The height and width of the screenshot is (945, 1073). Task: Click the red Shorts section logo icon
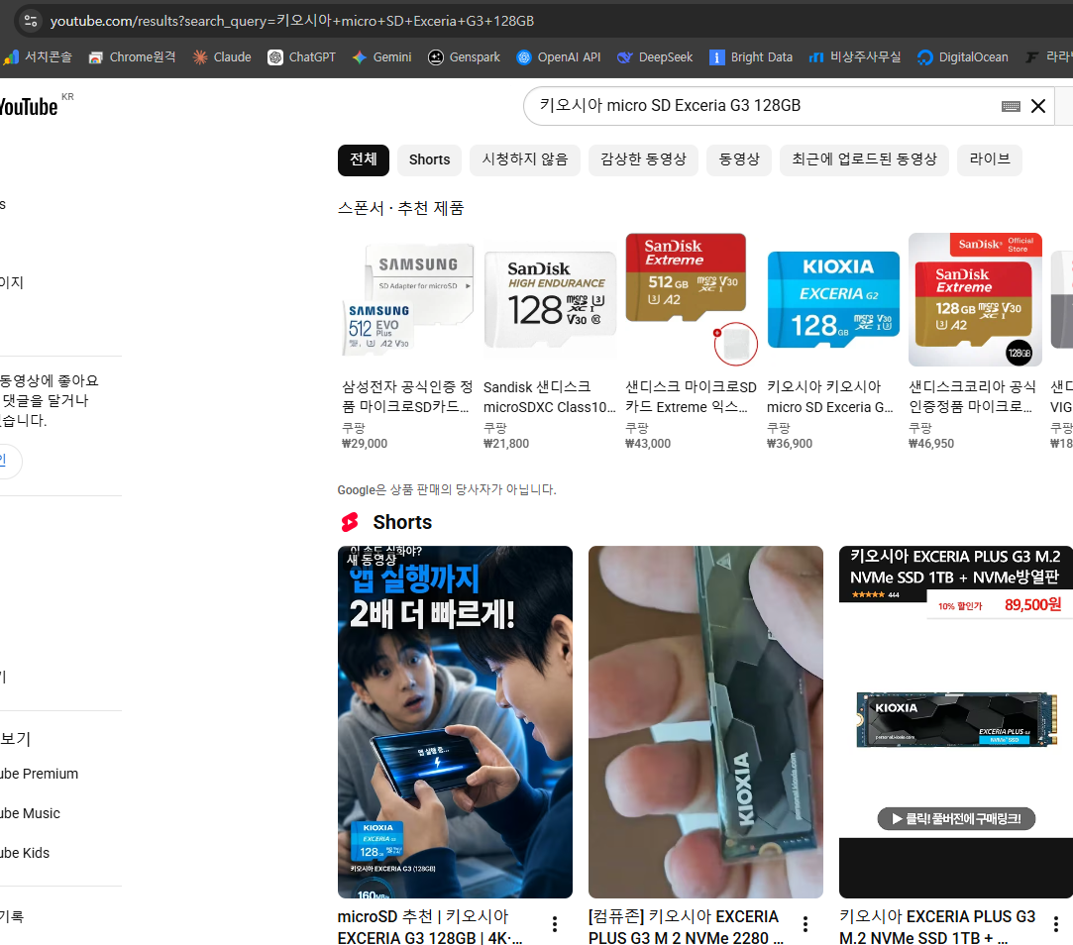[x=350, y=522]
